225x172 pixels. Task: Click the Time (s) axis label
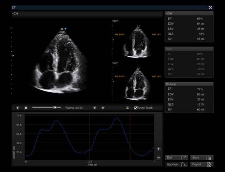point(92,165)
